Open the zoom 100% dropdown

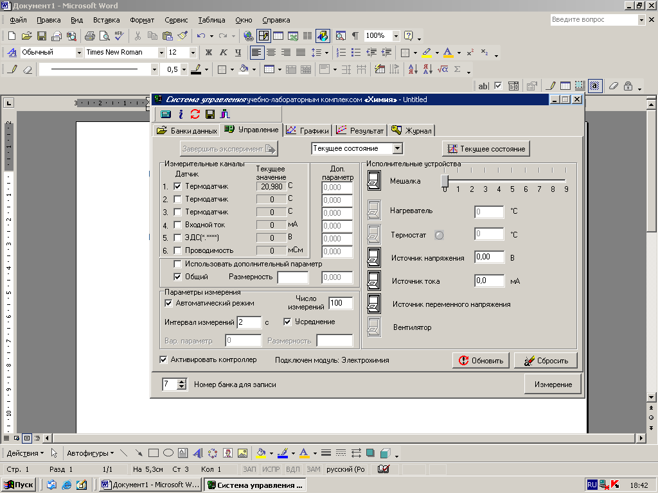tap(396, 36)
